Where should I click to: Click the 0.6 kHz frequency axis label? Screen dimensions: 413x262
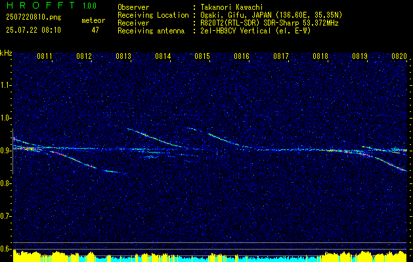pos(5,249)
